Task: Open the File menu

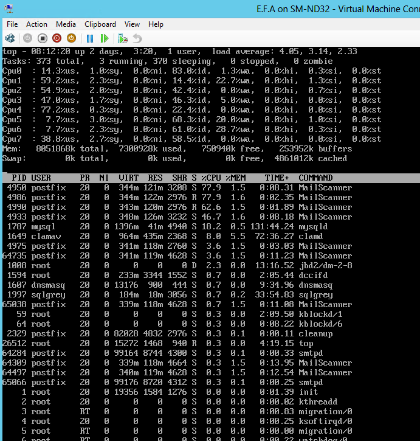Action: [12, 24]
